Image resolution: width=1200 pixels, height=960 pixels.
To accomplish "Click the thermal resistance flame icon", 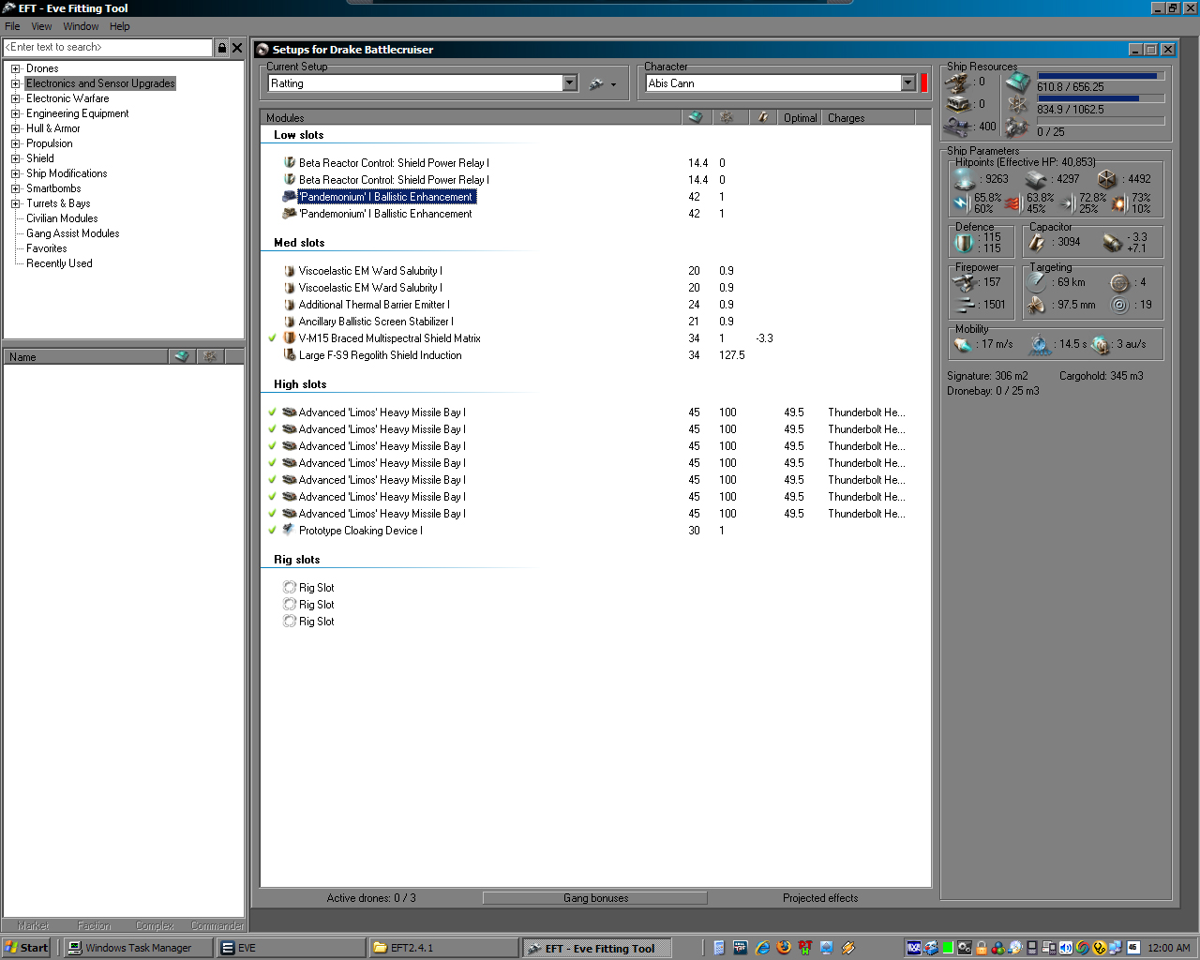I will click(1012, 202).
